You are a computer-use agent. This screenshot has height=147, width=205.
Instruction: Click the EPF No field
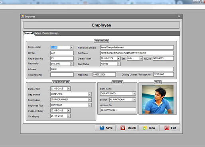pyautogui.click(x=62, y=53)
